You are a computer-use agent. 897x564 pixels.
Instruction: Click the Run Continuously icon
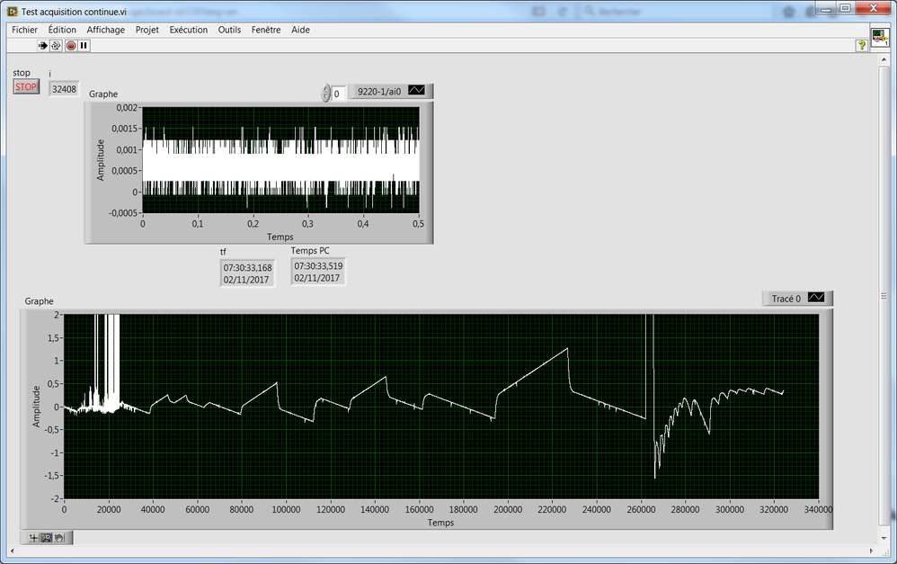(56, 45)
